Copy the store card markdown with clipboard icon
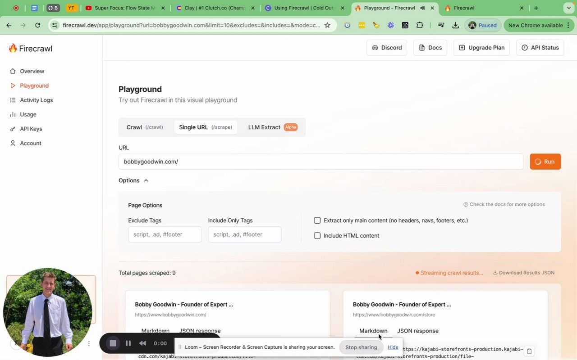This screenshot has width=577, height=360. 530,351
